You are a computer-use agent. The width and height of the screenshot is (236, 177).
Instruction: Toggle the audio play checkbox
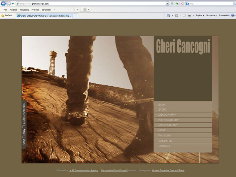tap(24, 127)
